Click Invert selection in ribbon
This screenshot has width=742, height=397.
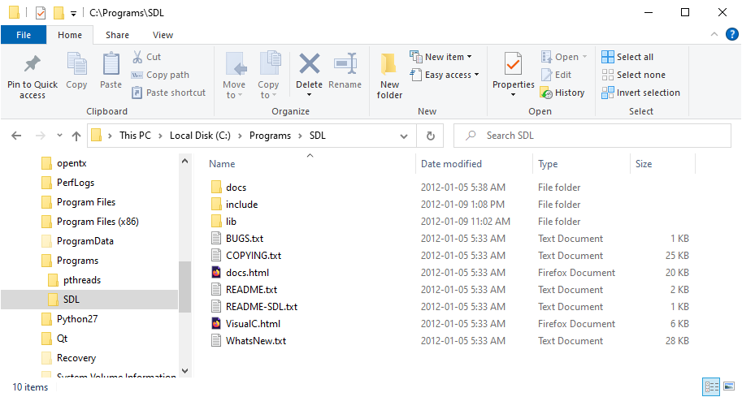click(640, 93)
